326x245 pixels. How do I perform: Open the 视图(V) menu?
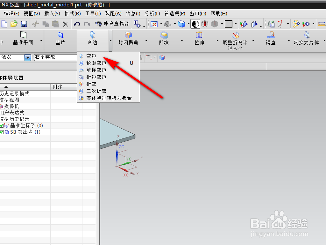coord(32,14)
